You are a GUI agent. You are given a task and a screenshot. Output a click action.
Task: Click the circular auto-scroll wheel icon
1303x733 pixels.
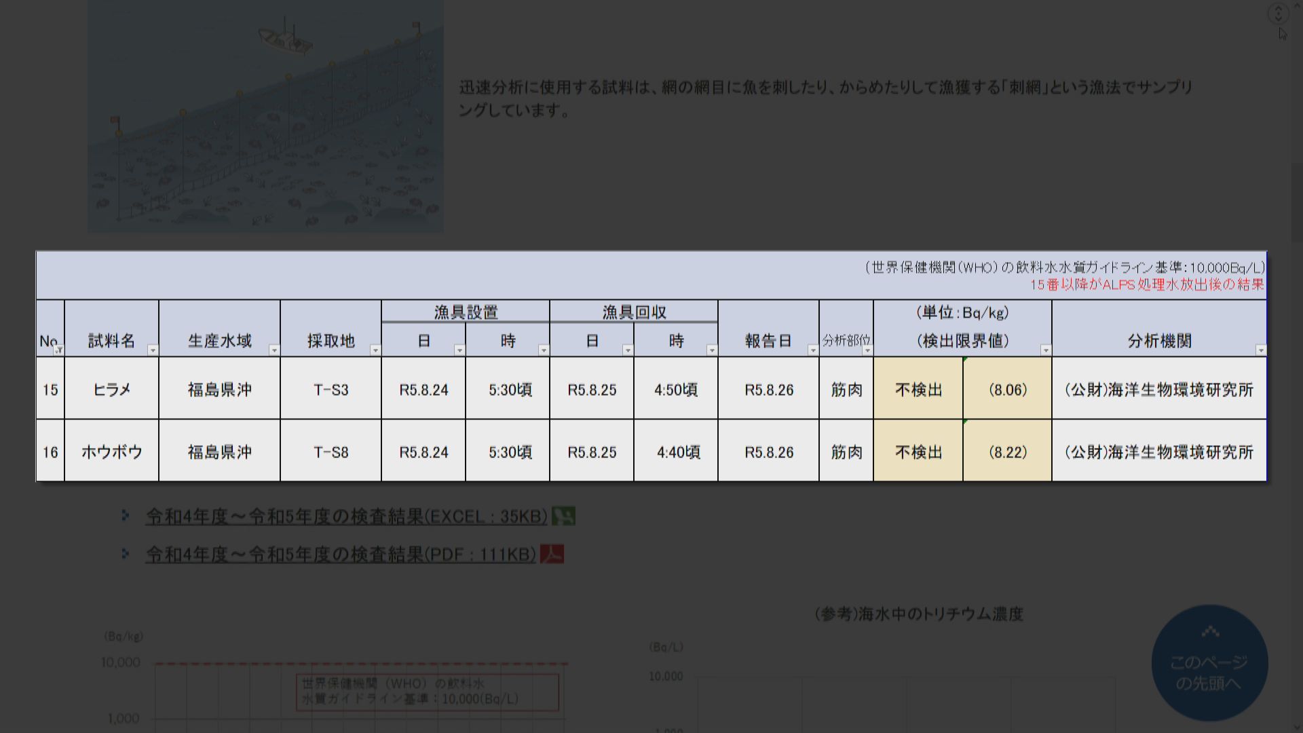(x=1279, y=14)
